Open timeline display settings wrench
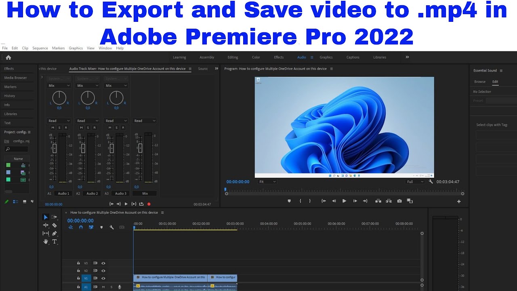The height and width of the screenshot is (291, 517). tap(111, 228)
